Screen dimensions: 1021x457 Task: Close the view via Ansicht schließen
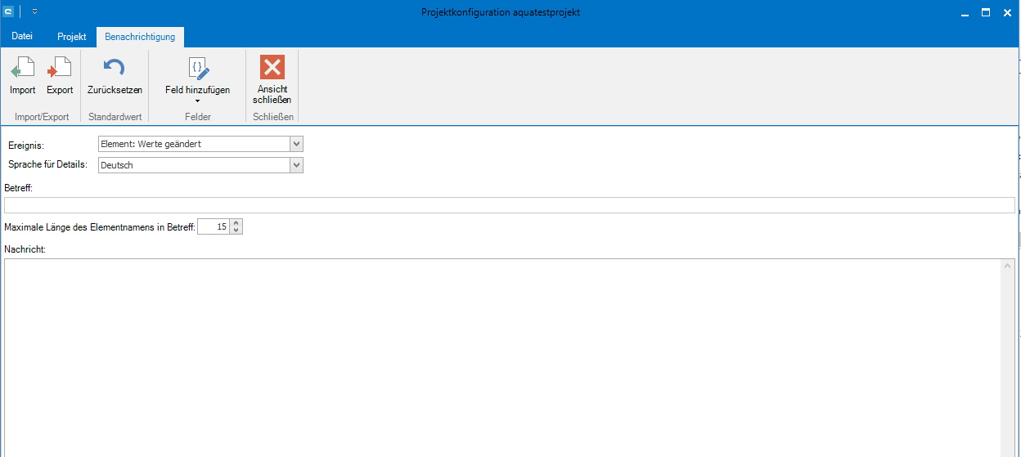pyautogui.click(x=272, y=69)
